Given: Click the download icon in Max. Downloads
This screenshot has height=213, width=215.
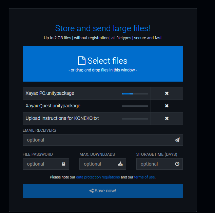Looking at the screenshot, I should click(120, 164).
